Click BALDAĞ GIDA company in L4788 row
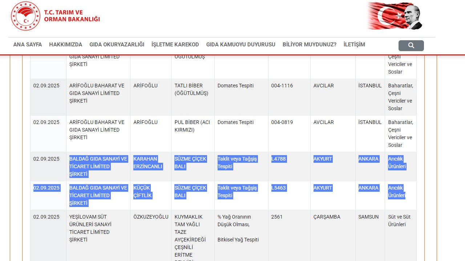 click(98, 166)
